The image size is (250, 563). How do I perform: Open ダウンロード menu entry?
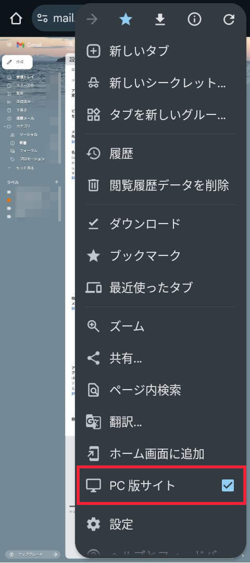pyautogui.click(x=161, y=224)
